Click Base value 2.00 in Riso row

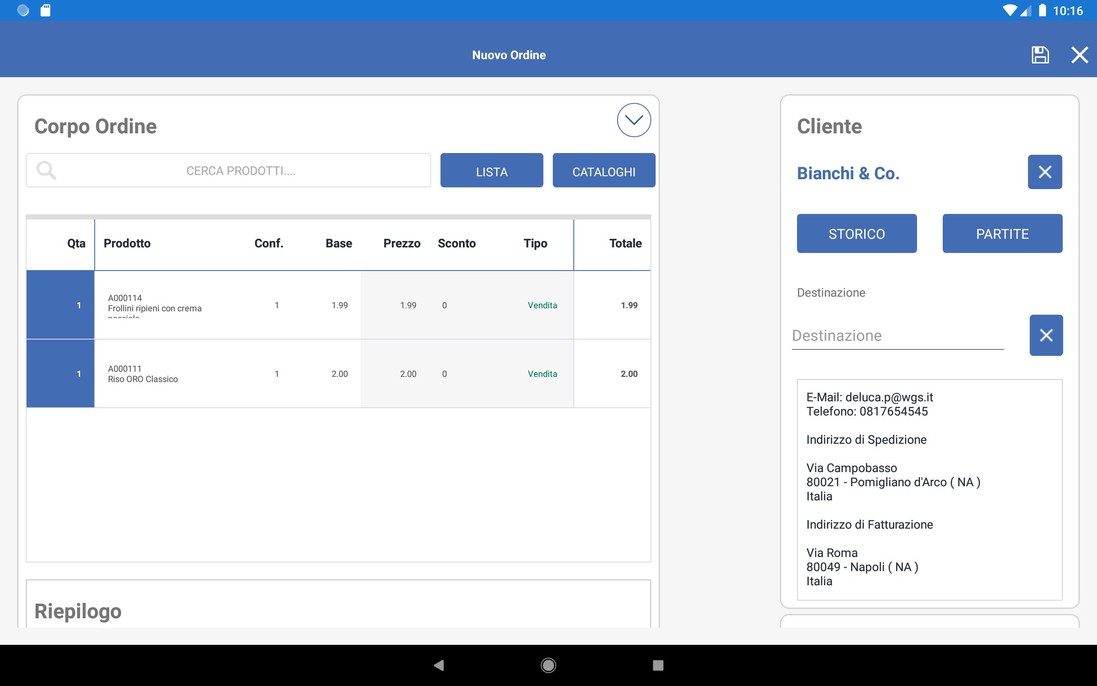click(339, 374)
